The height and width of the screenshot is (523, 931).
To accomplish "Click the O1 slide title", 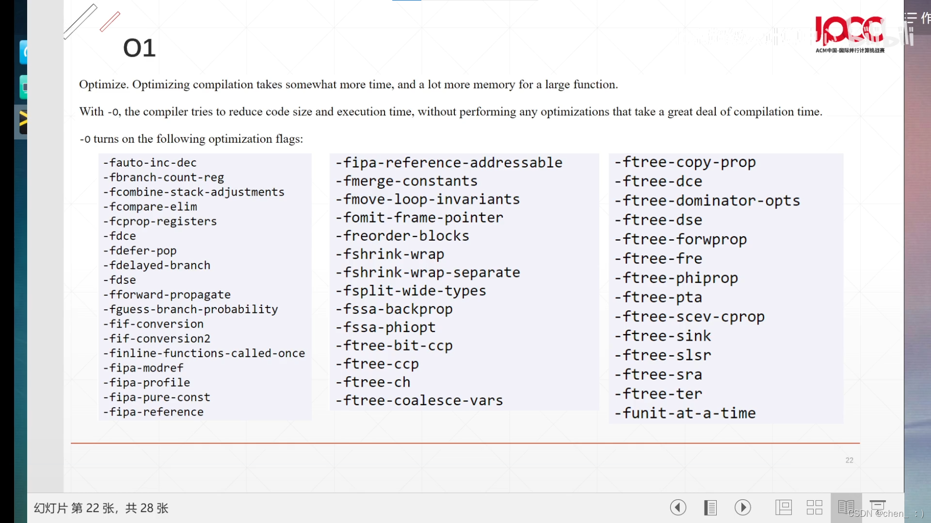I will (139, 48).
